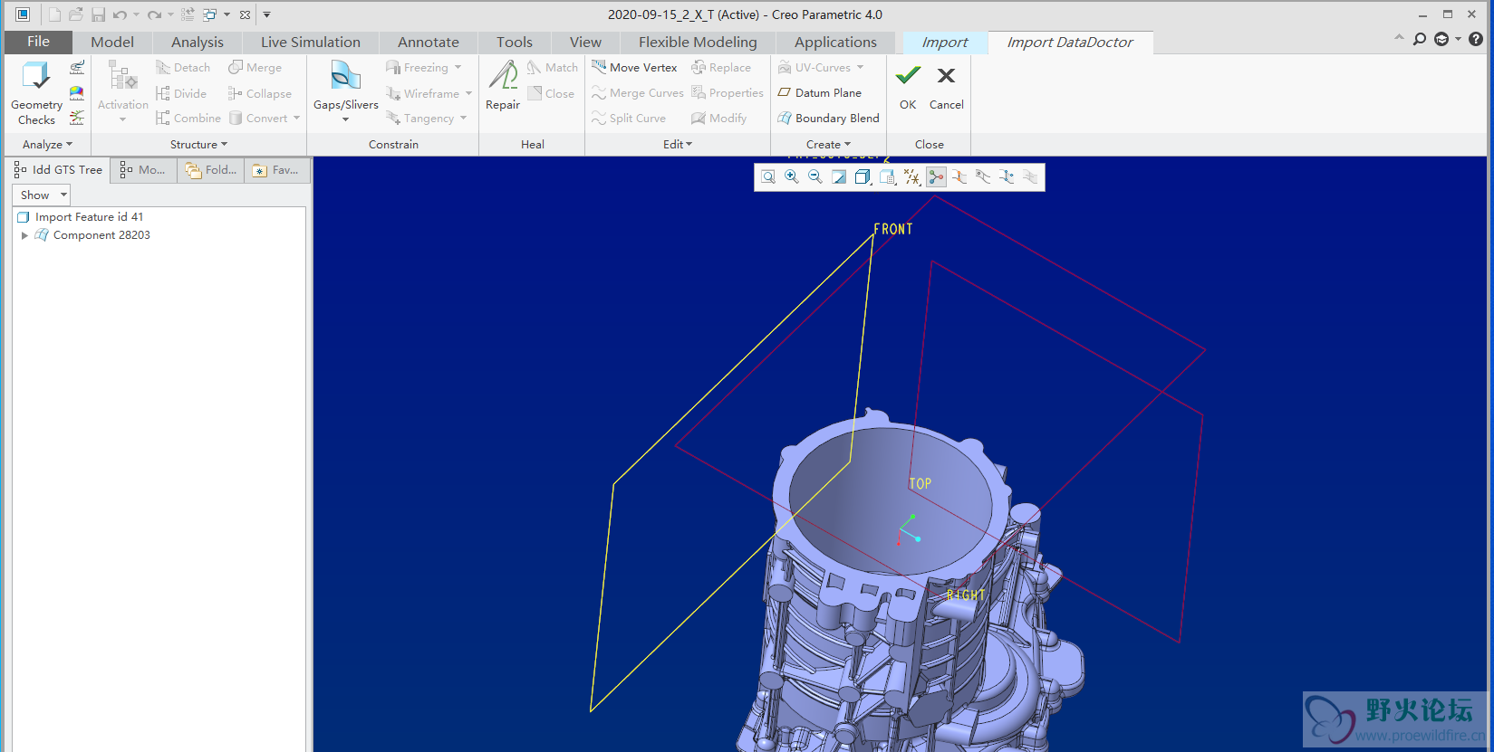Switch to the Model tab

pos(112,43)
